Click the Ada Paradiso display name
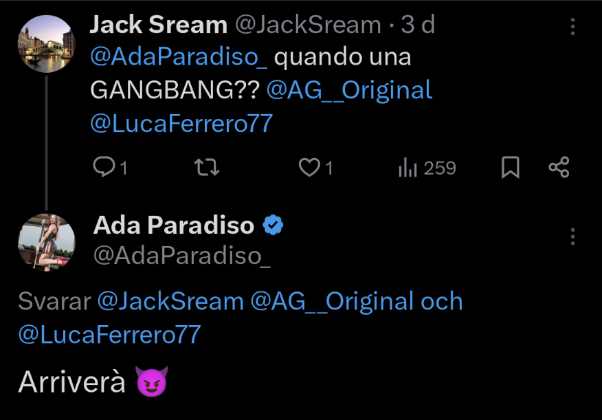The height and width of the screenshot is (420, 602). pos(174,225)
